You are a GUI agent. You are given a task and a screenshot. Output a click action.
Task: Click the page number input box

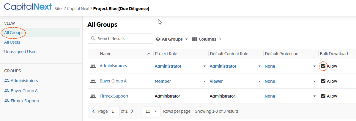[114, 111]
